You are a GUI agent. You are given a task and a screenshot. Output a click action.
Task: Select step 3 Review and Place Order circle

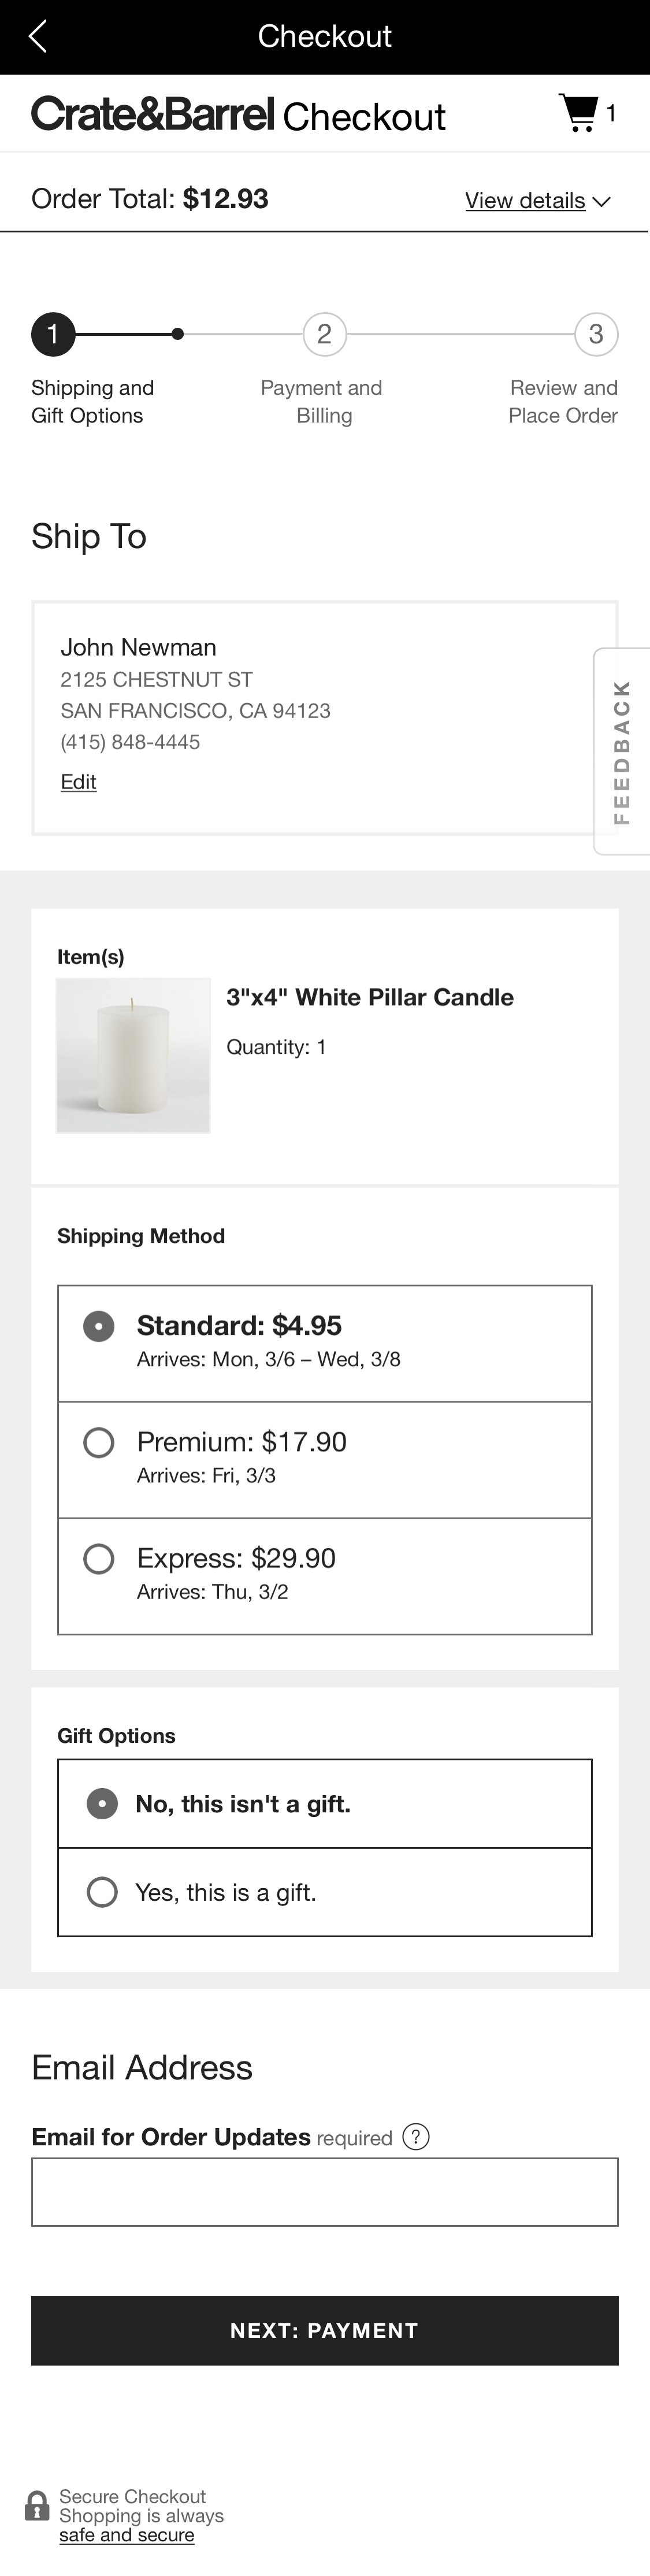click(x=596, y=334)
